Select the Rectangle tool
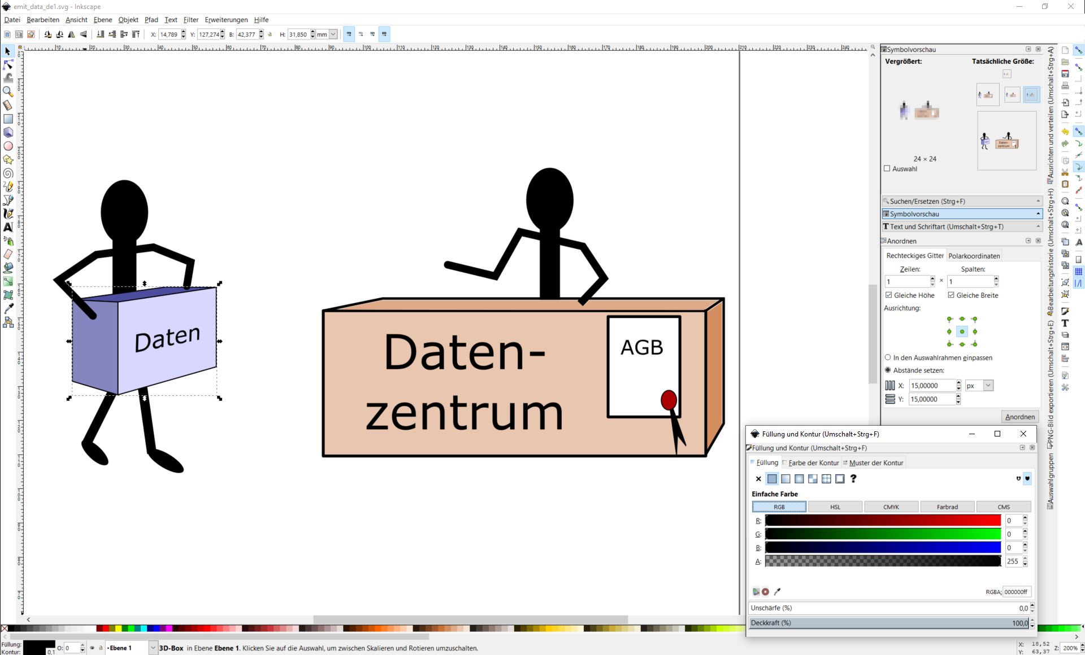Viewport: 1085px width, 655px height. 8,119
